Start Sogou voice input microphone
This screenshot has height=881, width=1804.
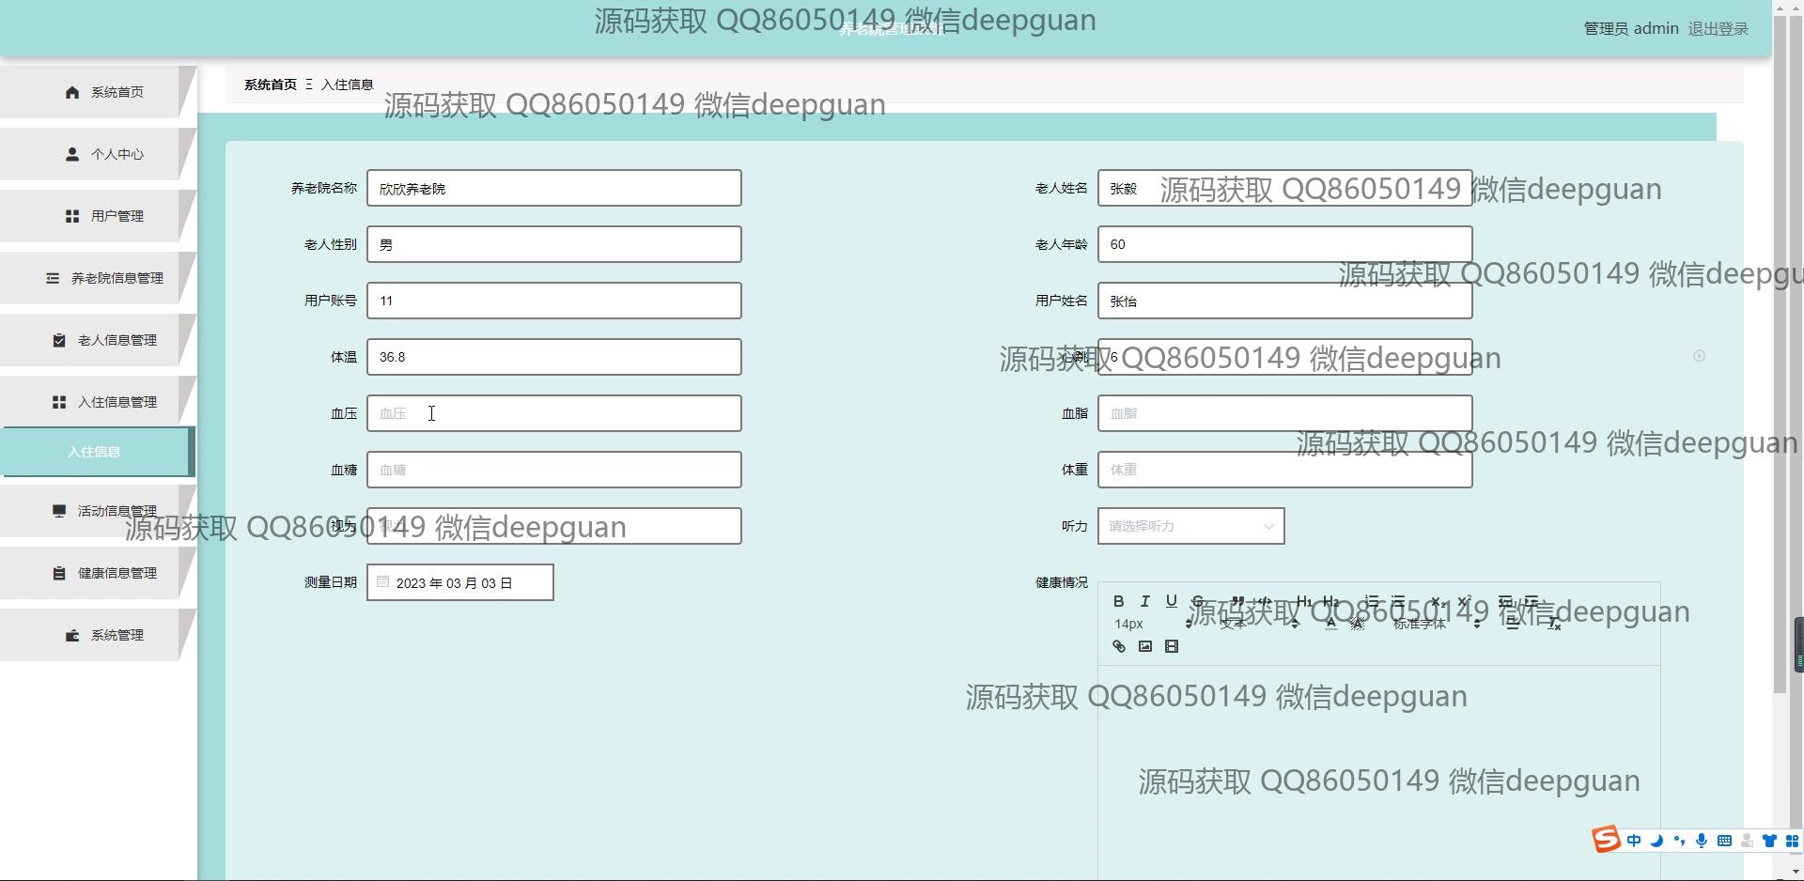click(1702, 841)
